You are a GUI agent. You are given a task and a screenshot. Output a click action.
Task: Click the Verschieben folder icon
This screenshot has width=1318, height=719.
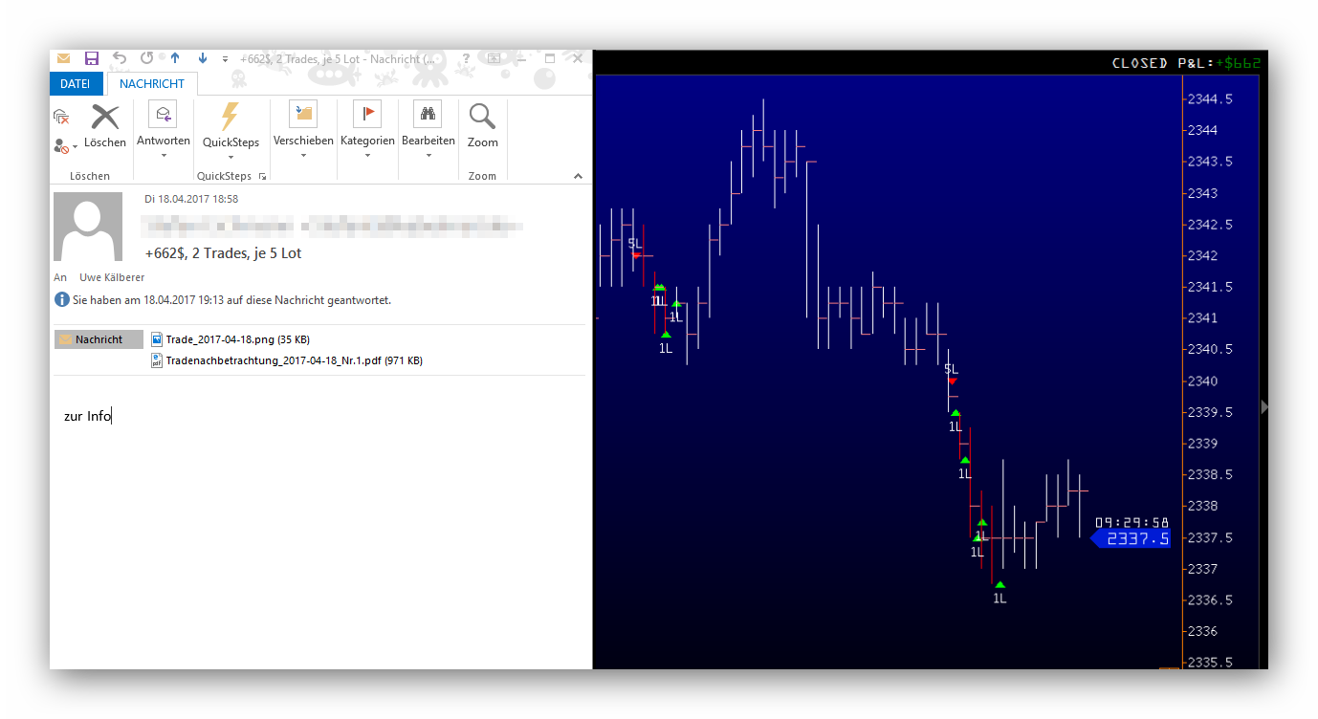point(303,115)
